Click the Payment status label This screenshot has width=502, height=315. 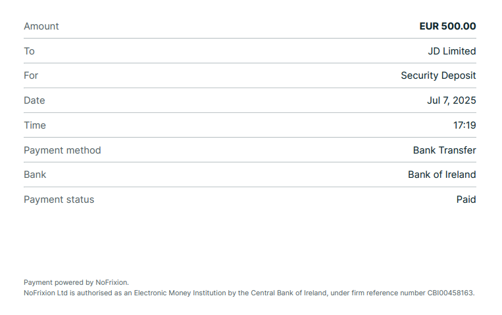click(x=59, y=199)
